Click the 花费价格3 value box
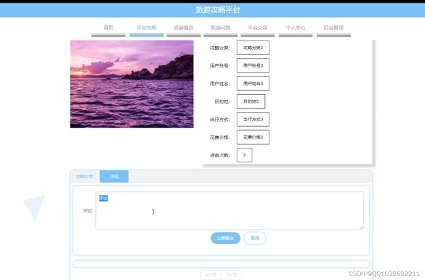Image resolution: width=425 pixels, height=280 pixels. 253,137
